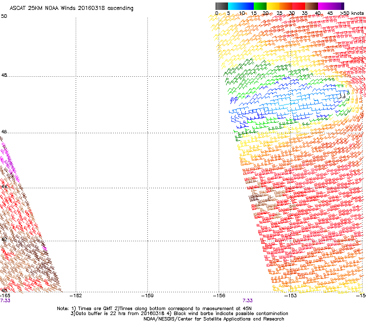Click the '>50 knots' legend label
The height and width of the screenshot is (322, 366).
click(x=352, y=13)
